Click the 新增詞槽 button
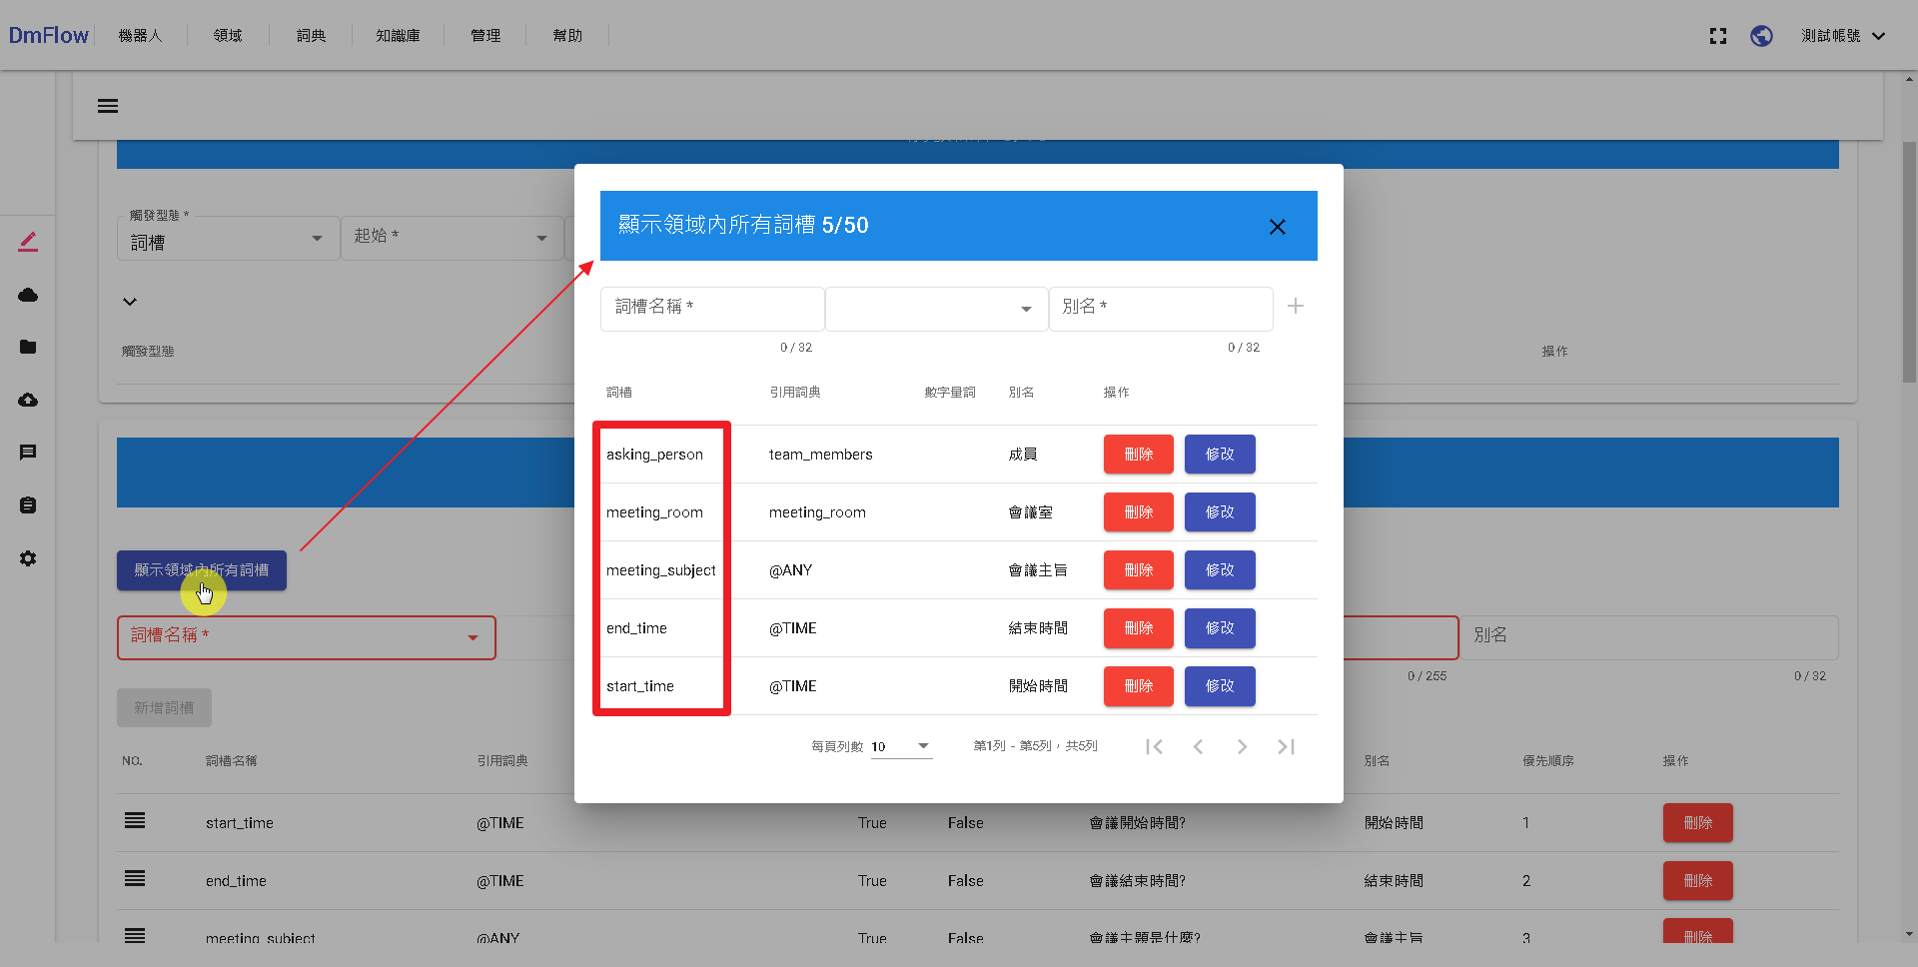The width and height of the screenshot is (1918, 967). [164, 707]
